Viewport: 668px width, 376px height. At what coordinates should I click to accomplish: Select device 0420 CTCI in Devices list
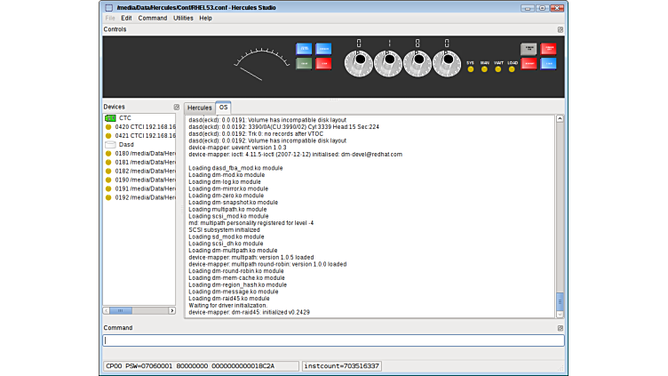(142, 126)
